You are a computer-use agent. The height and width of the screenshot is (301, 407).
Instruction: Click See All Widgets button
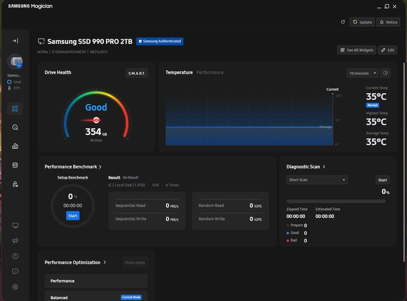point(357,50)
